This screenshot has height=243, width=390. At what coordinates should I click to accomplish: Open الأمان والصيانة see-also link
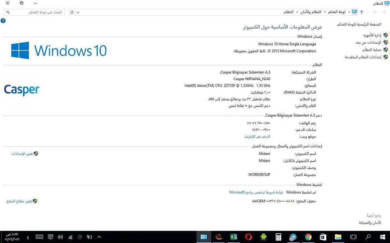click(370, 223)
